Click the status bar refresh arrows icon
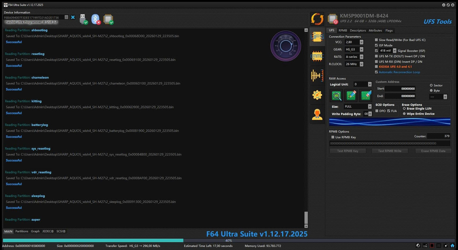The image size is (458, 250). [x=418, y=246]
